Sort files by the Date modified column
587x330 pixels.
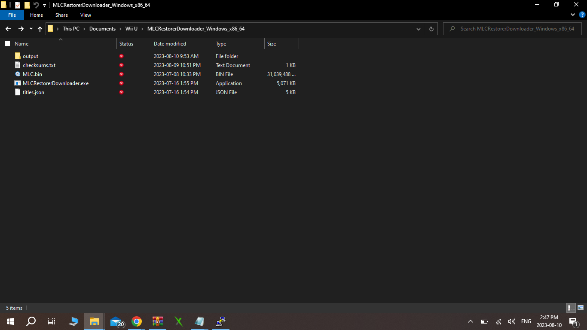point(170,44)
